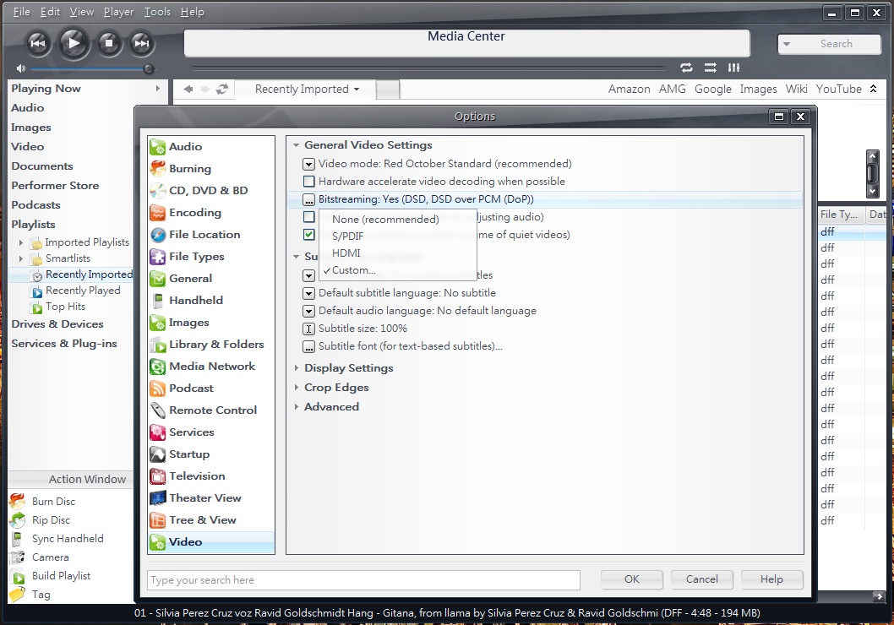Screen dimensions: 894x625
Task: Click the volume slider handle
Action: 149,68
